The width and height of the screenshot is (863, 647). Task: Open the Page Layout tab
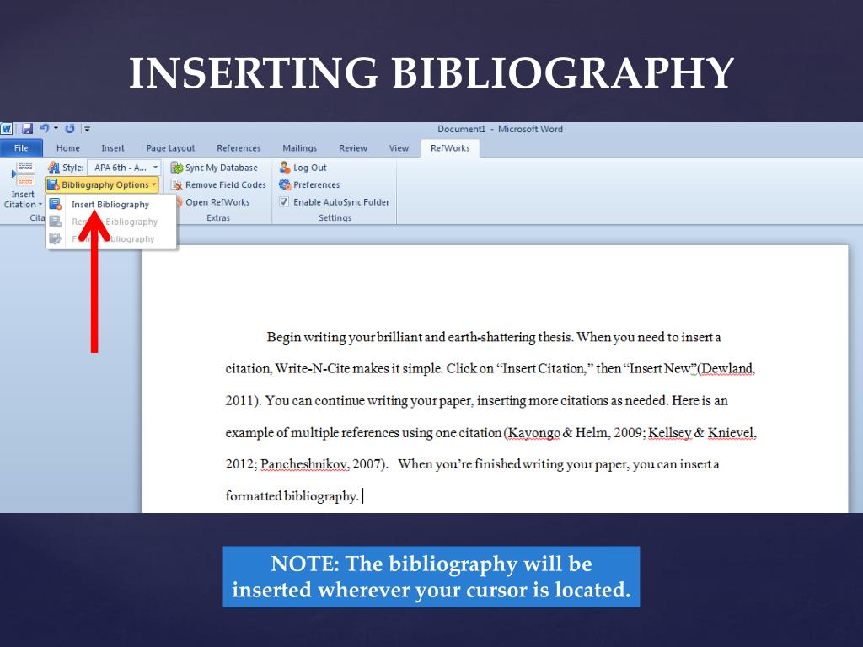coord(170,148)
